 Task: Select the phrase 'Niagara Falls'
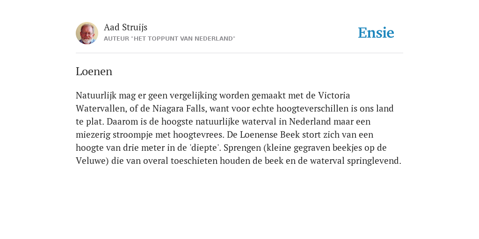point(180,109)
